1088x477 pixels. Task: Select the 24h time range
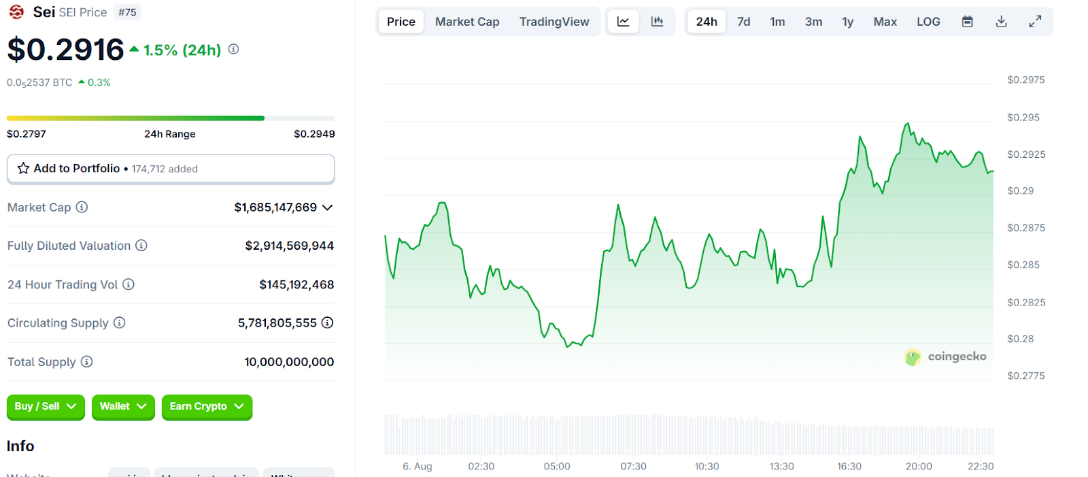point(707,22)
